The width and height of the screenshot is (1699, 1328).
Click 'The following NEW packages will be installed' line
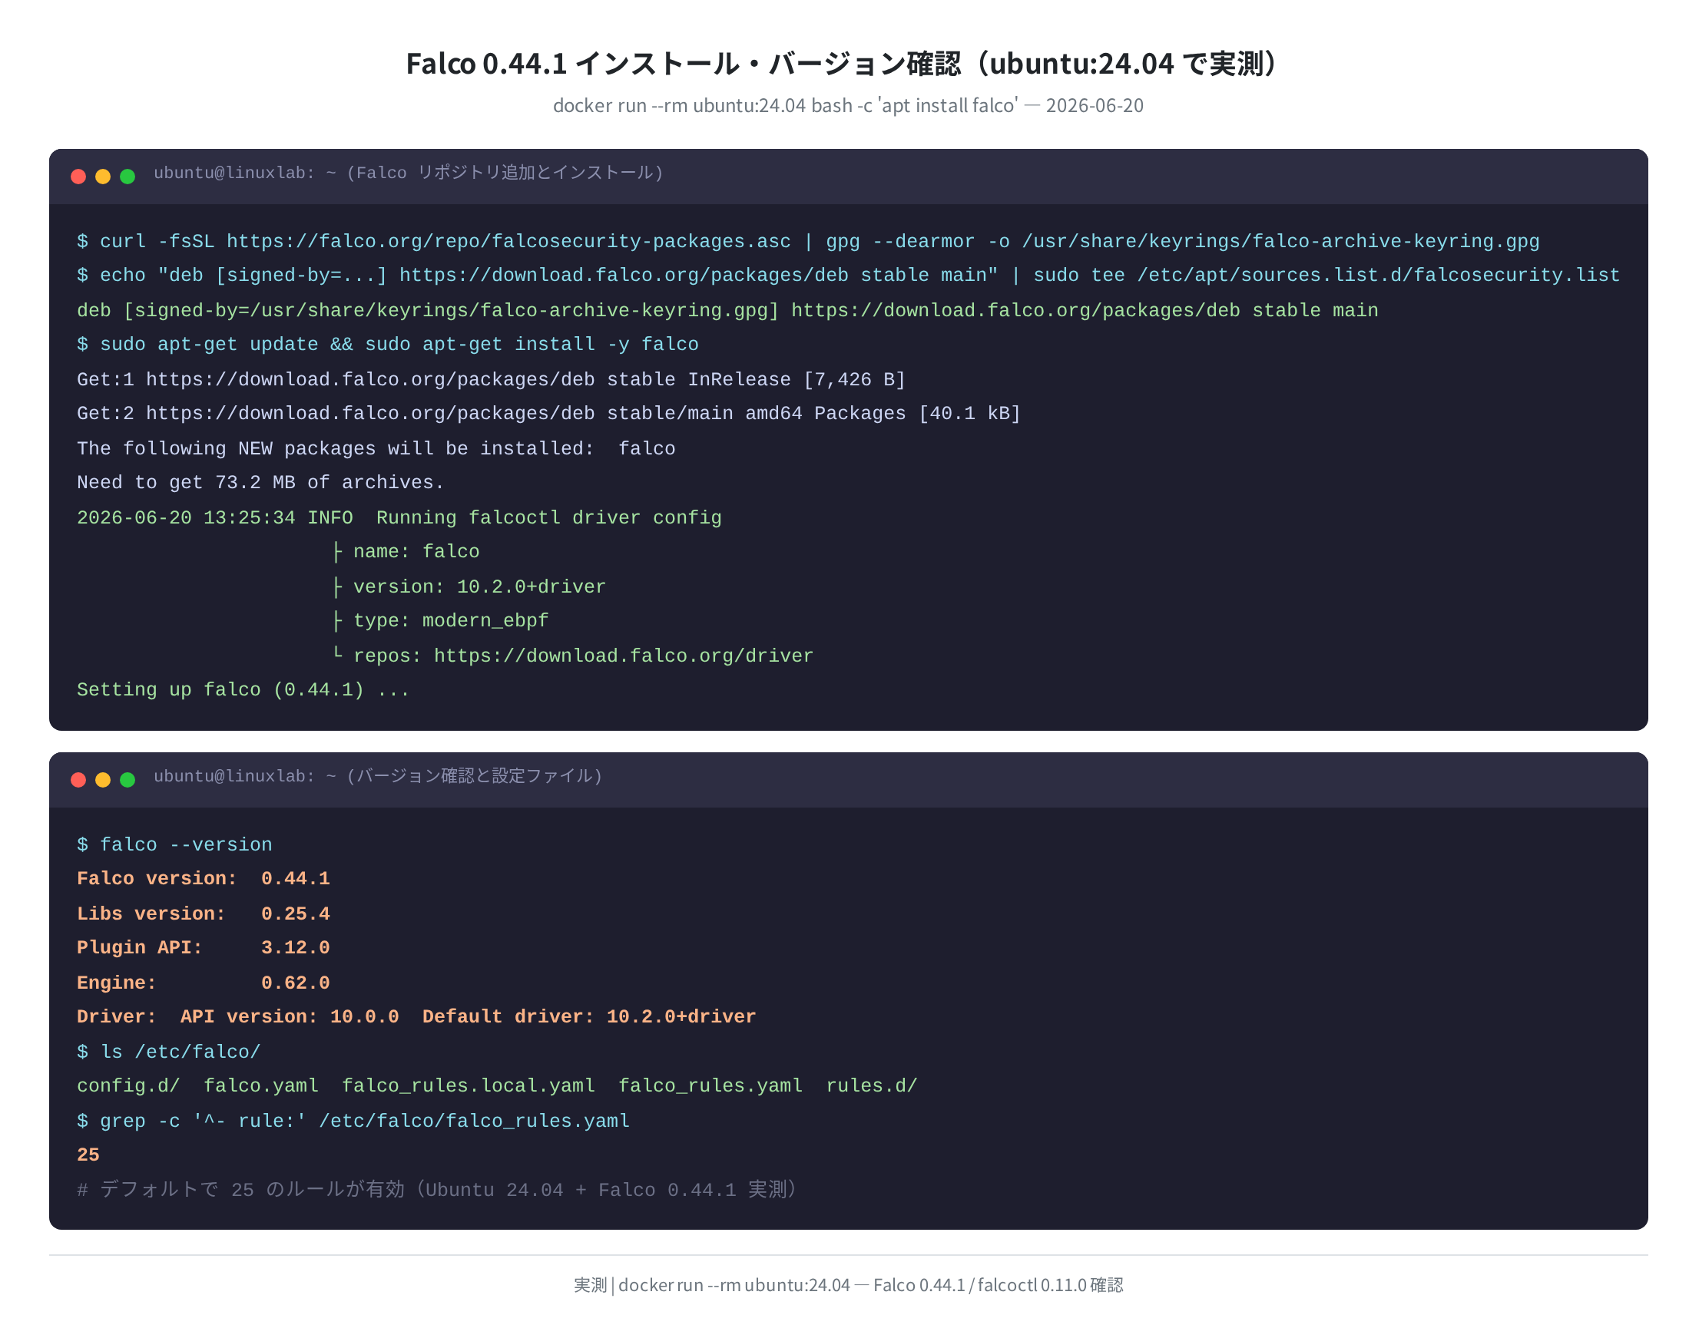376,449
